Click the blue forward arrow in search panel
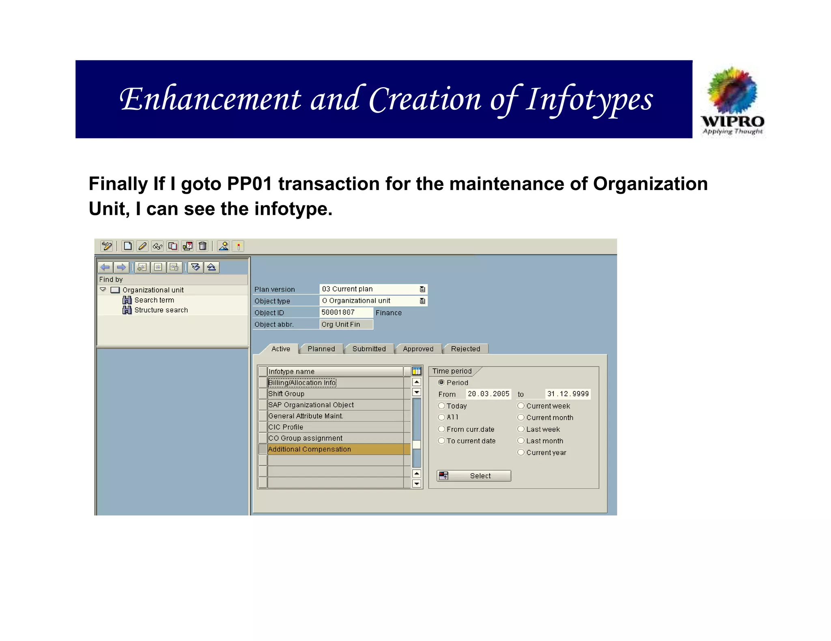The width and height of the screenshot is (831, 641). pos(121,267)
